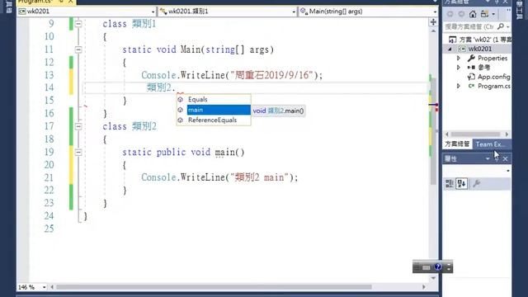Expand the Program.cs tree node

click(x=459, y=86)
